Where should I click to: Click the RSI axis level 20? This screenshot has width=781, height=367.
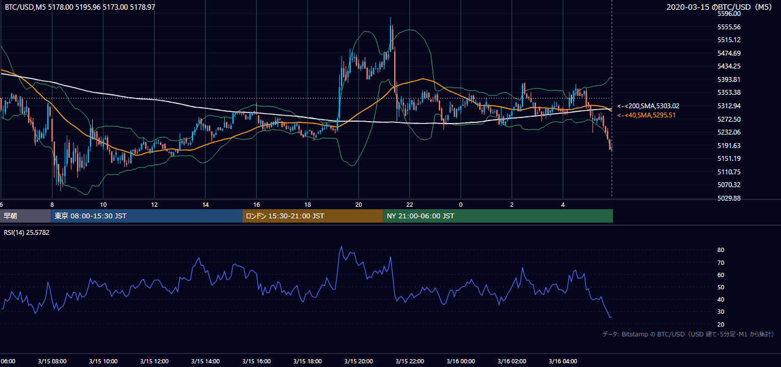[721, 324]
